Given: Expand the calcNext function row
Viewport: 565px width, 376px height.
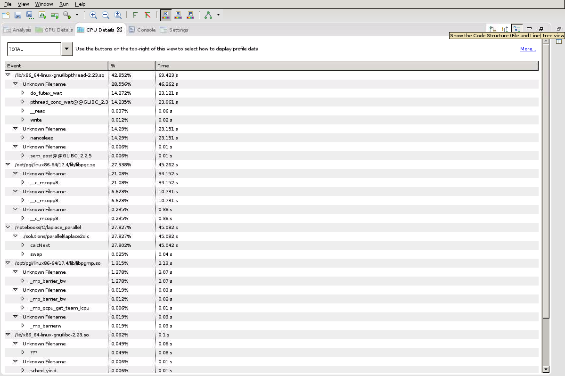Looking at the screenshot, I should pos(23,245).
